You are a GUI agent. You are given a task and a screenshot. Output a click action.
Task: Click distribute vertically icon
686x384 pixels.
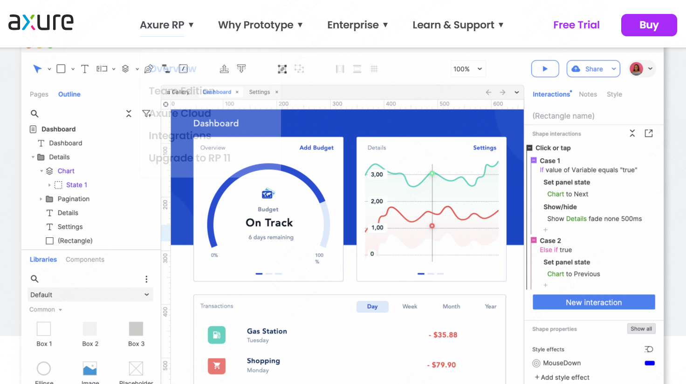pyautogui.click(x=357, y=69)
